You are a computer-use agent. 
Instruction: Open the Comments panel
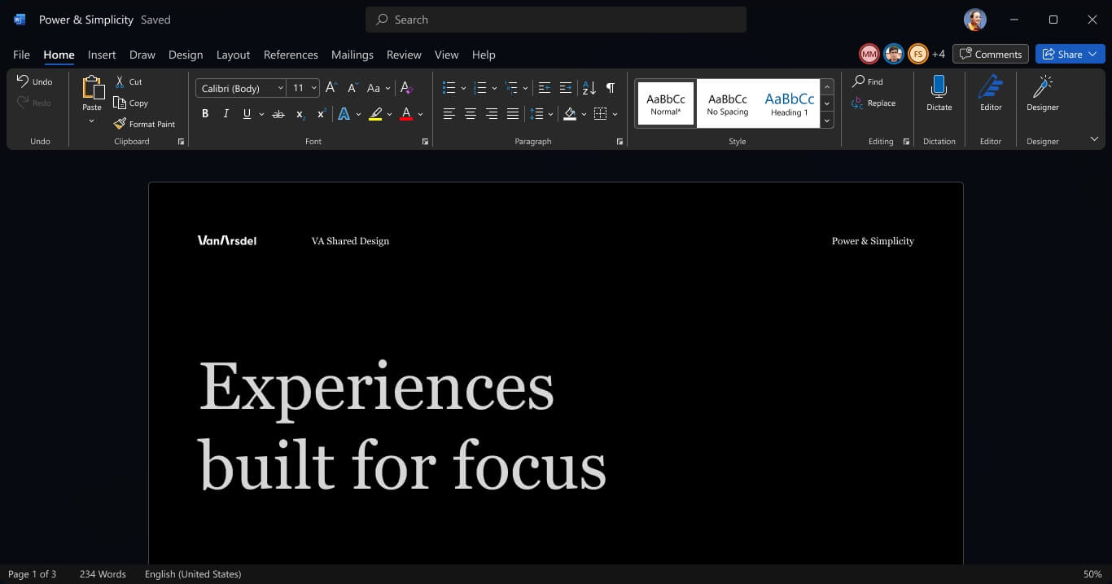point(990,54)
